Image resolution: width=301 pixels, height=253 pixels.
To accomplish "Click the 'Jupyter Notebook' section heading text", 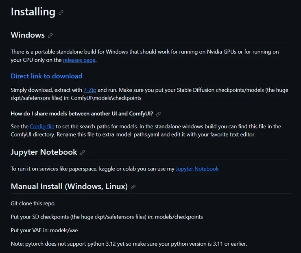I will (x=44, y=152).
